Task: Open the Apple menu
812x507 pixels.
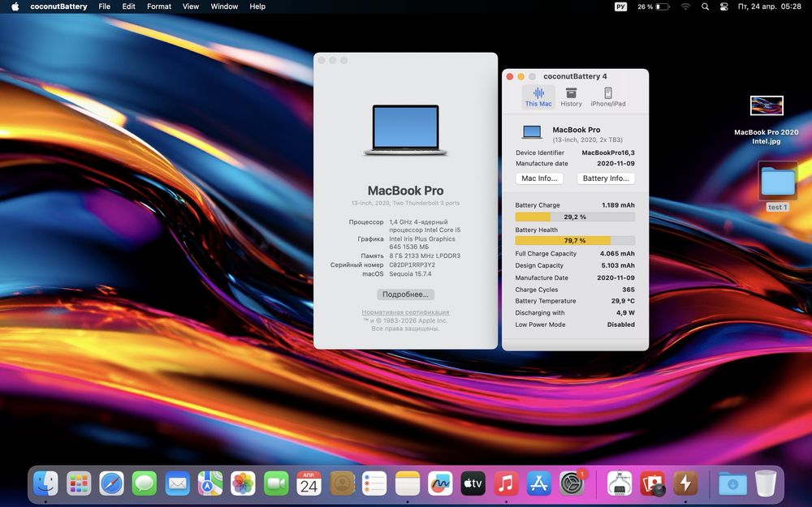Action: click(x=15, y=6)
